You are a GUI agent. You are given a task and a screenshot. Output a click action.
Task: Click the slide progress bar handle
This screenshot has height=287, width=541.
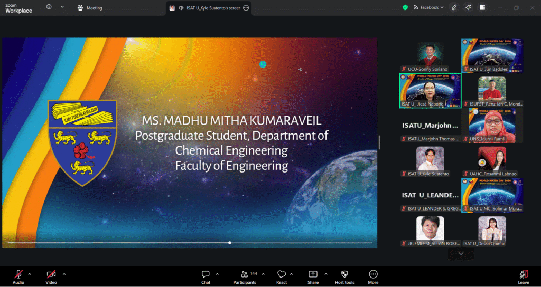230,243
